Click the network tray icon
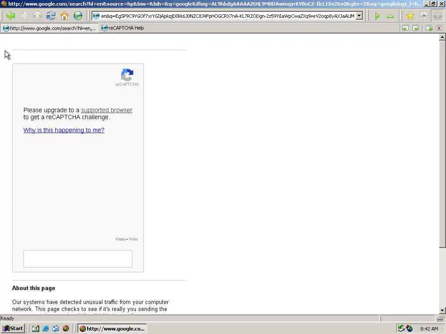The height and width of the screenshot is (334, 446). pos(401,328)
